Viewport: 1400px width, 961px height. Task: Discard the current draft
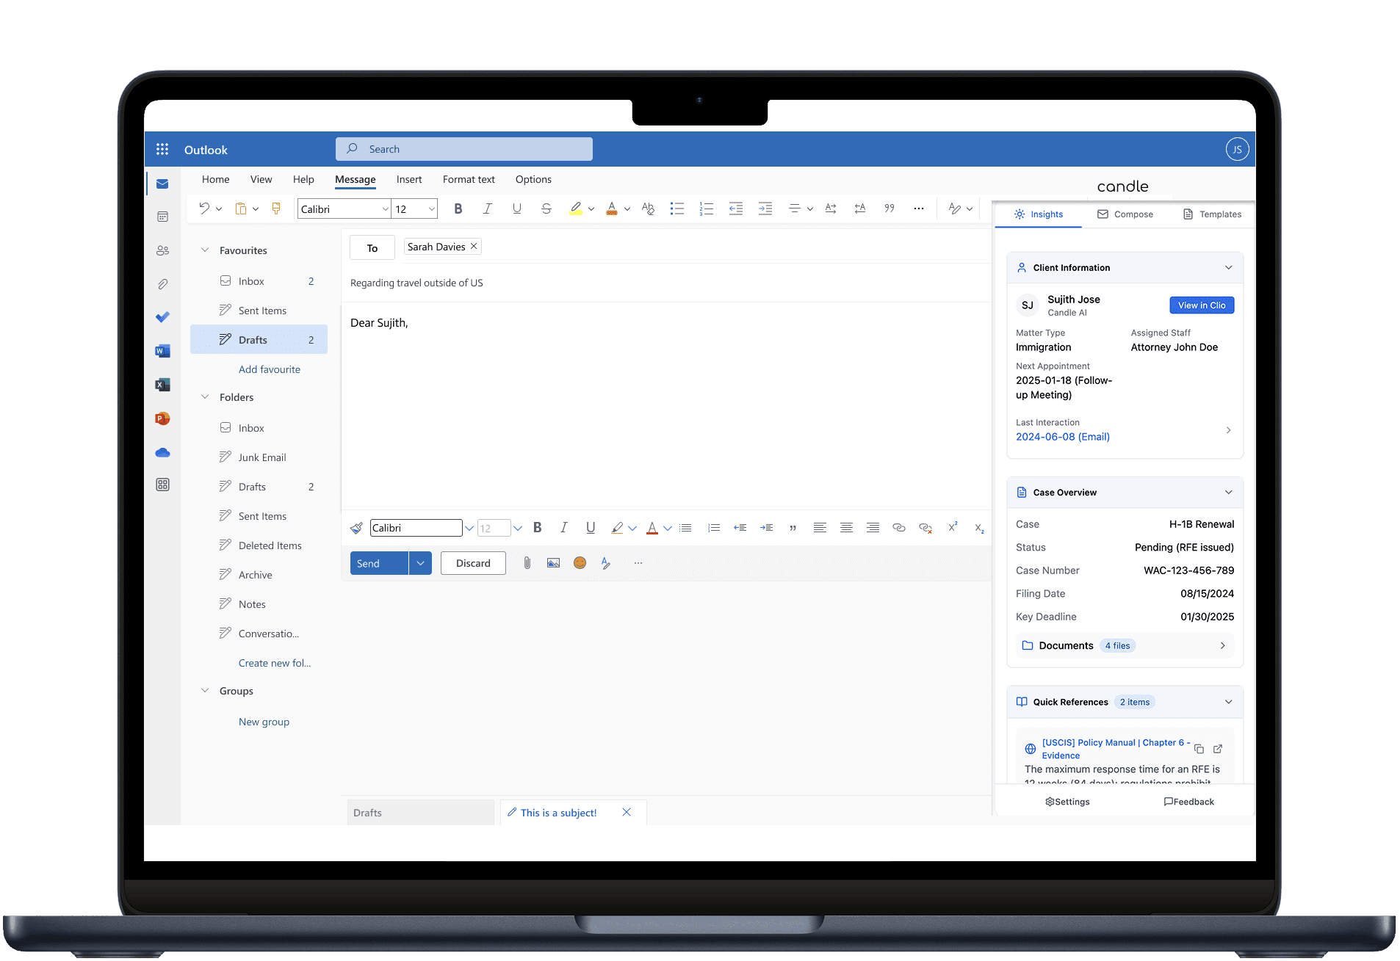click(473, 563)
